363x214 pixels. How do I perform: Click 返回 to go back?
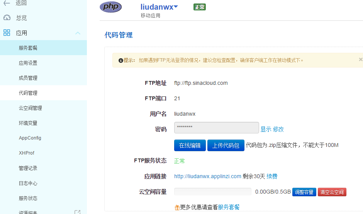click(21, 3)
